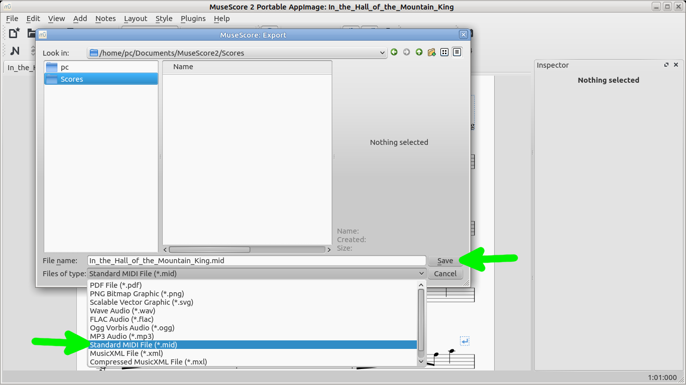Screen dimensions: 686x385
Task: Undock the Inspector panel
Action: (x=666, y=65)
